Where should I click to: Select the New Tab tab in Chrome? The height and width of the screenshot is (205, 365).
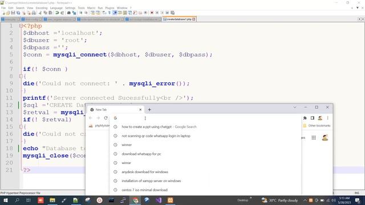(115, 109)
